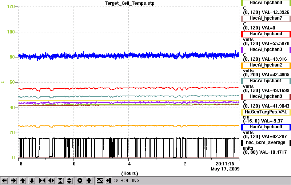Click the VAL=42.4805 readout text
Image resolution: width=291 pixels, height=185 pixels.
[275, 75]
